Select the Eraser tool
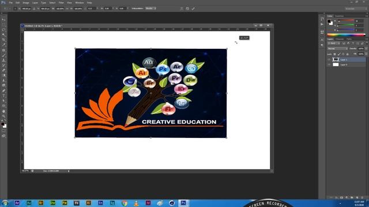This screenshot has width=369, height=207. (x=3, y=70)
